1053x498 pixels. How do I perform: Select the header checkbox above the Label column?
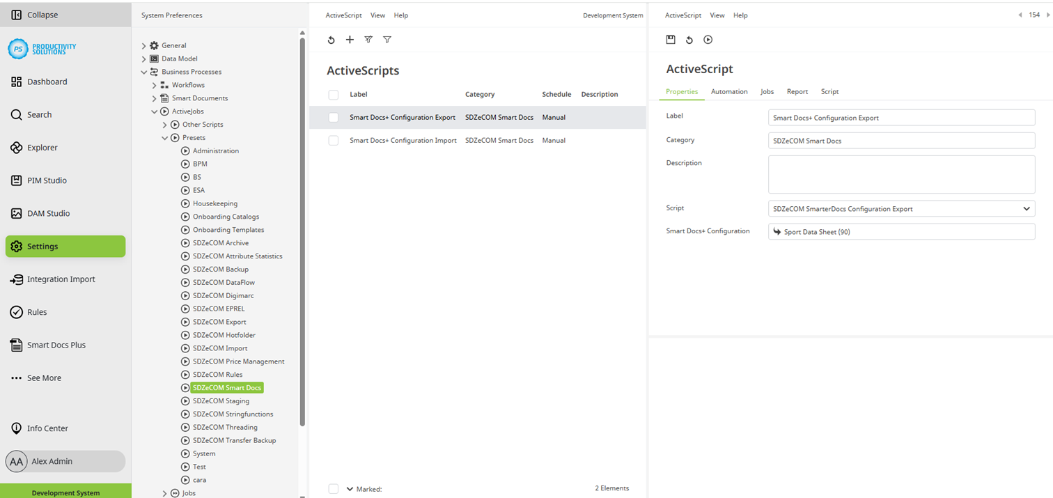[333, 94]
